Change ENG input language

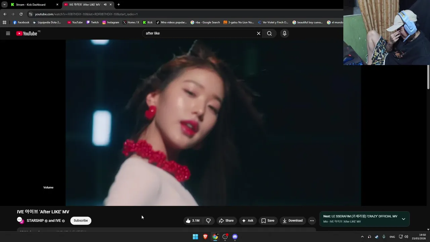(392, 237)
